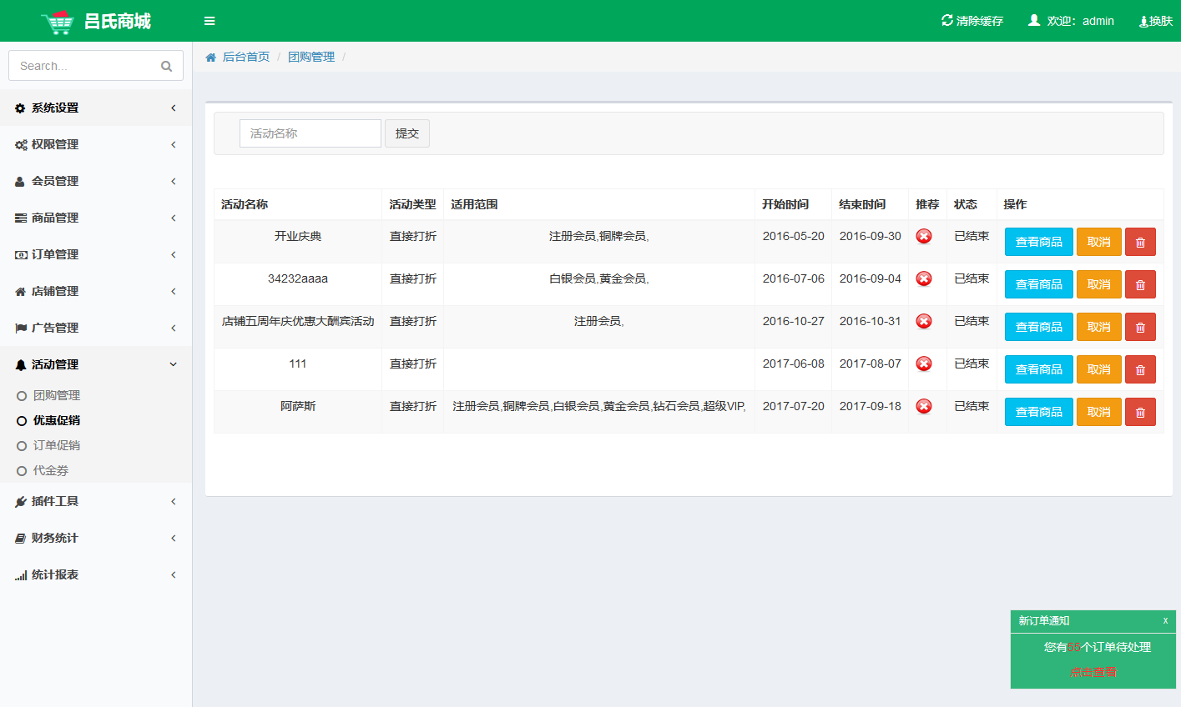
Task: Click the hamburger menu icon in header
Action: pyautogui.click(x=209, y=21)
